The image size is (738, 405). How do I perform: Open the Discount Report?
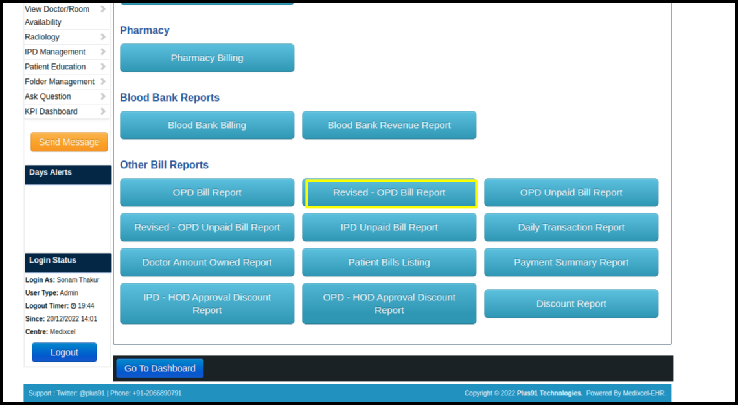(571, 303)
